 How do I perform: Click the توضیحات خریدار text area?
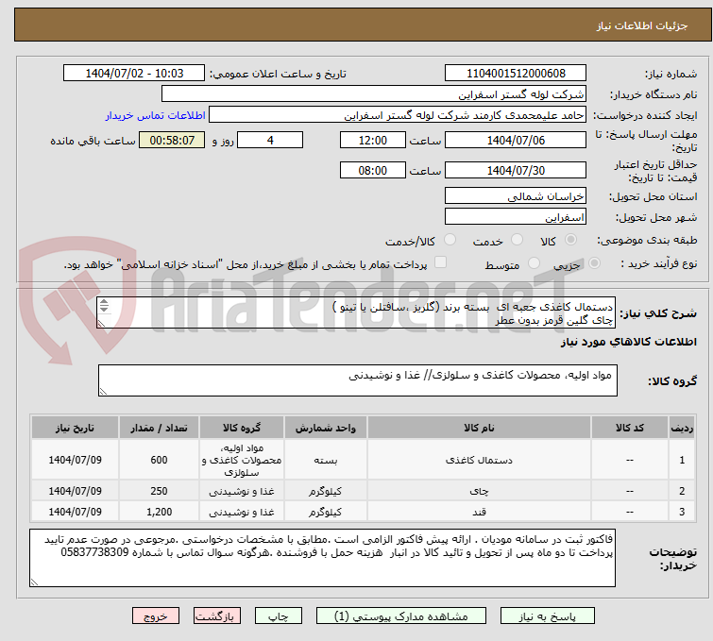click(x=322, y=558)
